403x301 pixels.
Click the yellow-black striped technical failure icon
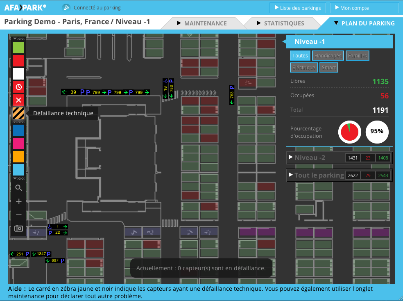(x=18, y=113)
